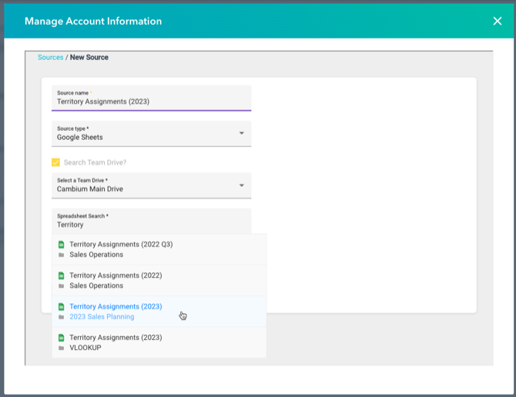Click the New Source breadcrumb text
Screen dimensions: 516x397
(89, 57)
